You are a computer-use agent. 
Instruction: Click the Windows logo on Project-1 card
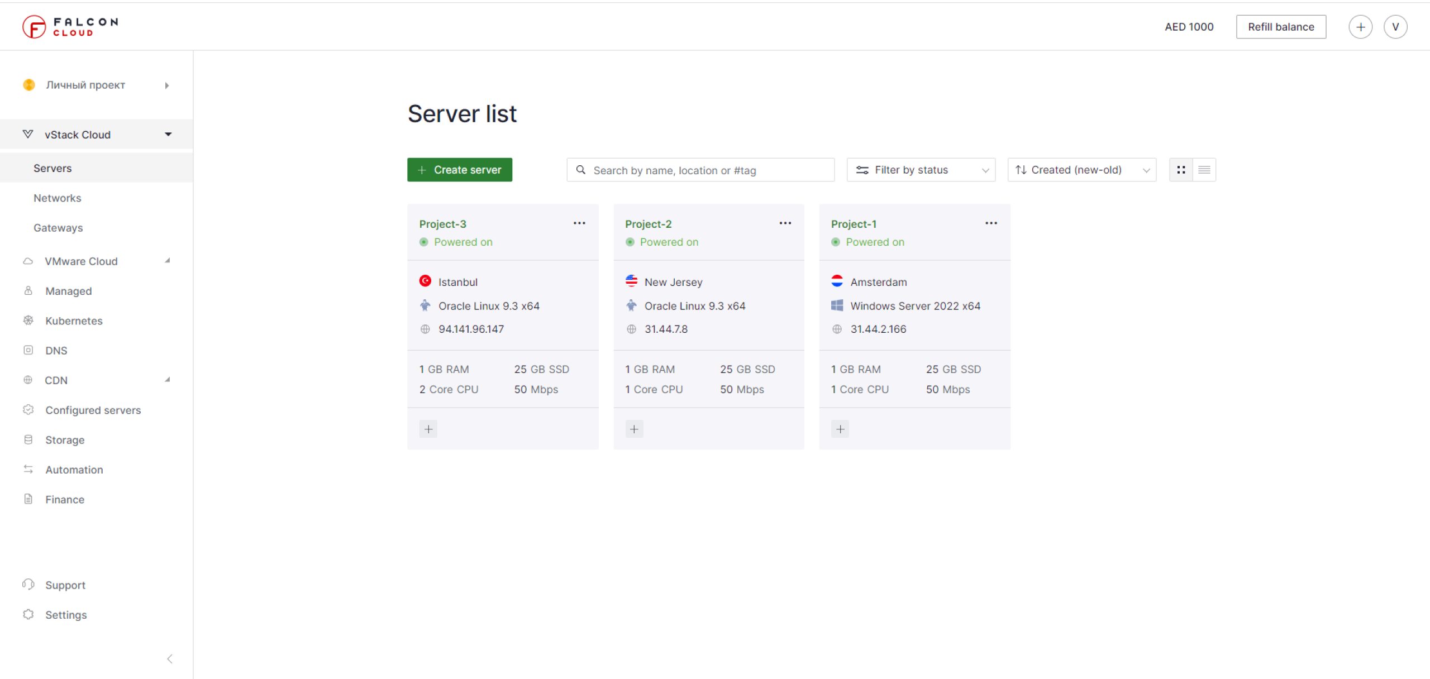point(837,305)
